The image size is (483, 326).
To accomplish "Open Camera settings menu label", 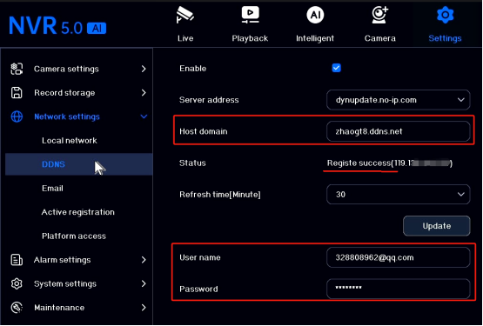I will [66, 69].
